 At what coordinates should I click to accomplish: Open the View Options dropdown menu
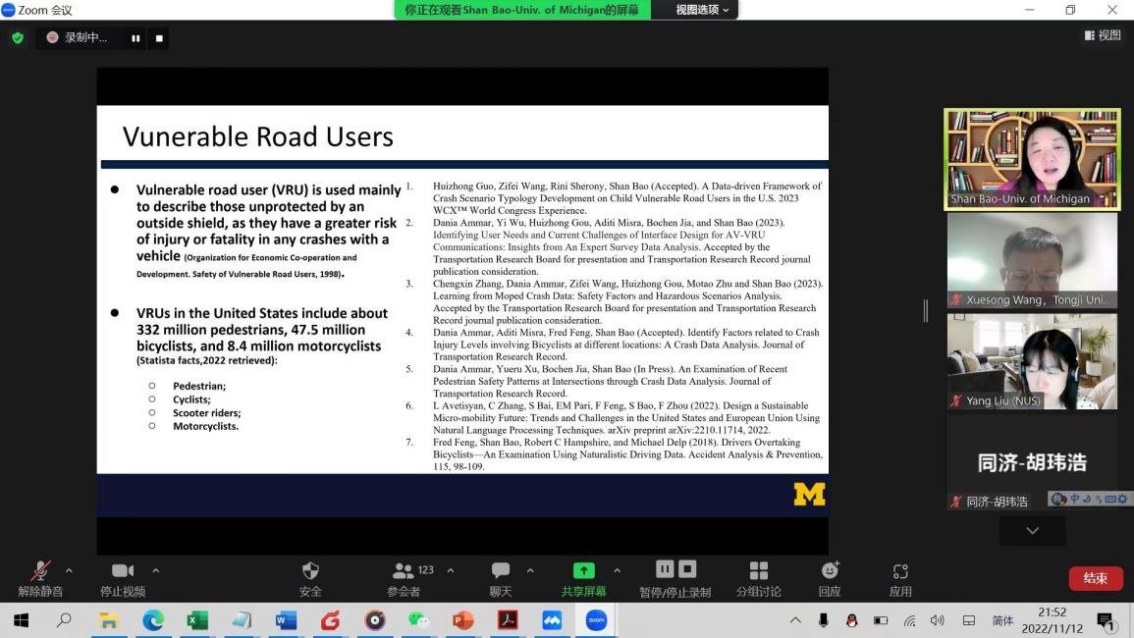point(702,10)
